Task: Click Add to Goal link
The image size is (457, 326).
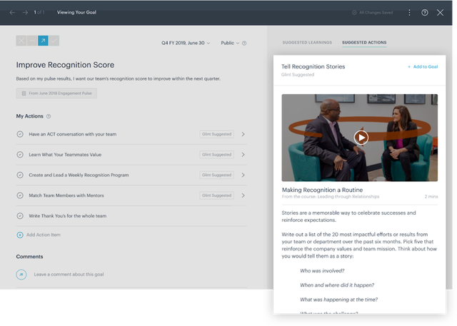Action: click(423, 66)
